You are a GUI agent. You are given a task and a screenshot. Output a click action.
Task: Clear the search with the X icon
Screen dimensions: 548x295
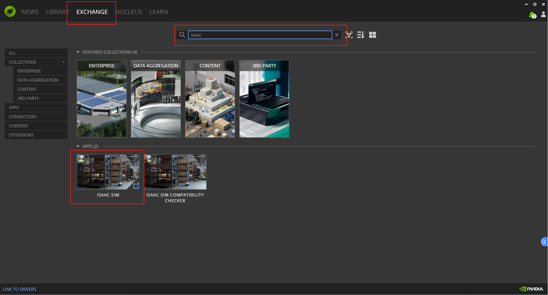click(337, 35)
